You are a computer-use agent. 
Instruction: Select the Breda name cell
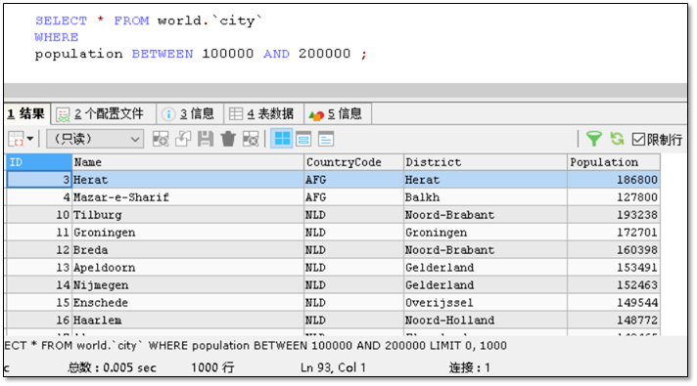click(188, 250)
